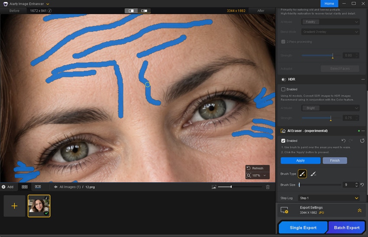The image size is (368, 237).
Task: Click the AI Eraser section icon
Action: coord(283,131)
